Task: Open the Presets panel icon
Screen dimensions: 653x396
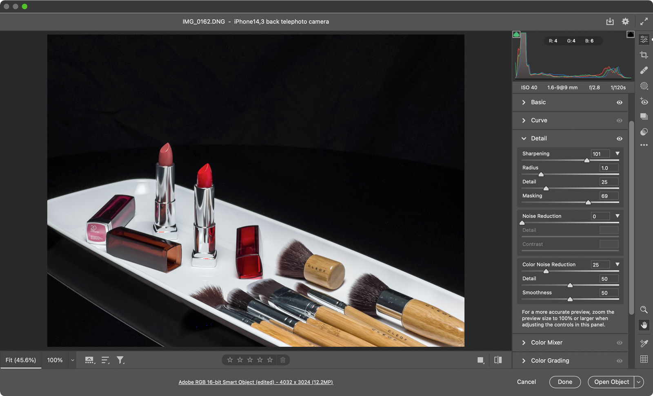Action: (x=644, y=132)
